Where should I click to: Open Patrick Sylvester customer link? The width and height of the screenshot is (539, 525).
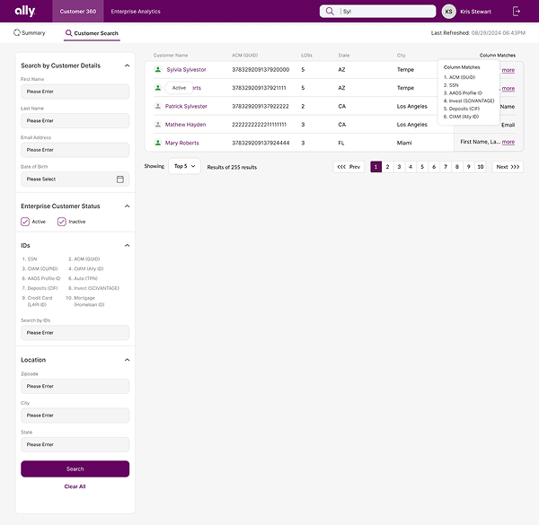[186, 107]
